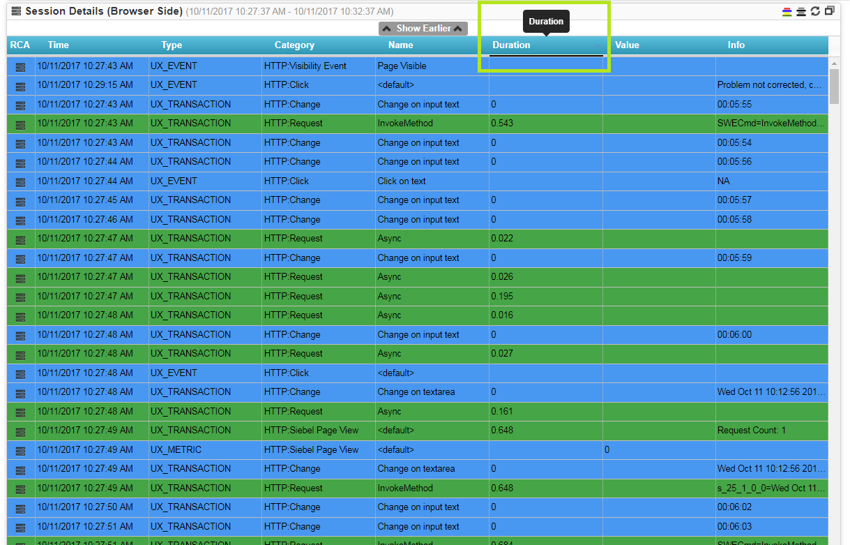This screenshot has height=545, width=850.
Task: Click the Type column header
Action: click(172, 45)
